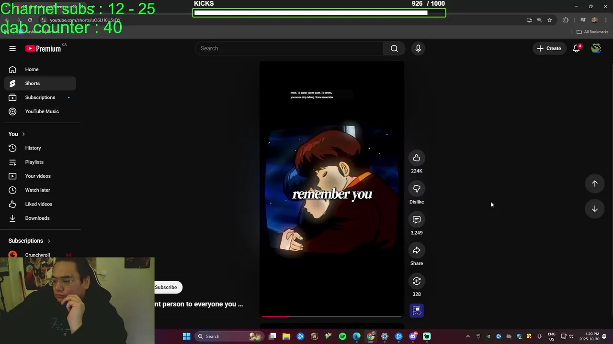This screenshot has width=613, height=344.
Task: Show hidden system tray icons chevron
Action: (x=468, y=336)
